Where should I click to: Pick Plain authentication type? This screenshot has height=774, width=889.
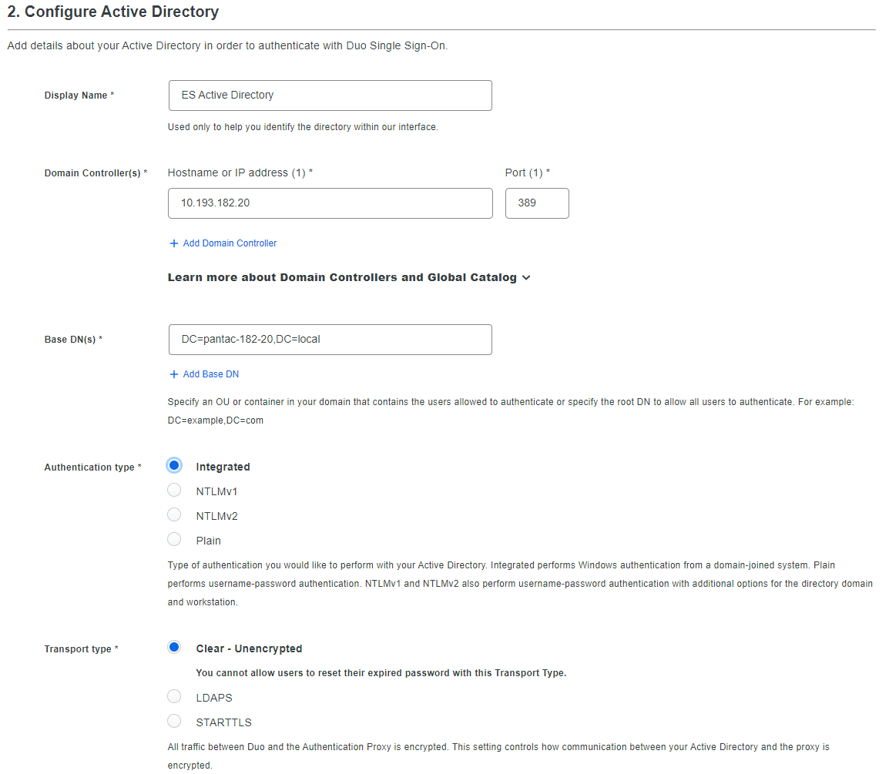[174, 540]
